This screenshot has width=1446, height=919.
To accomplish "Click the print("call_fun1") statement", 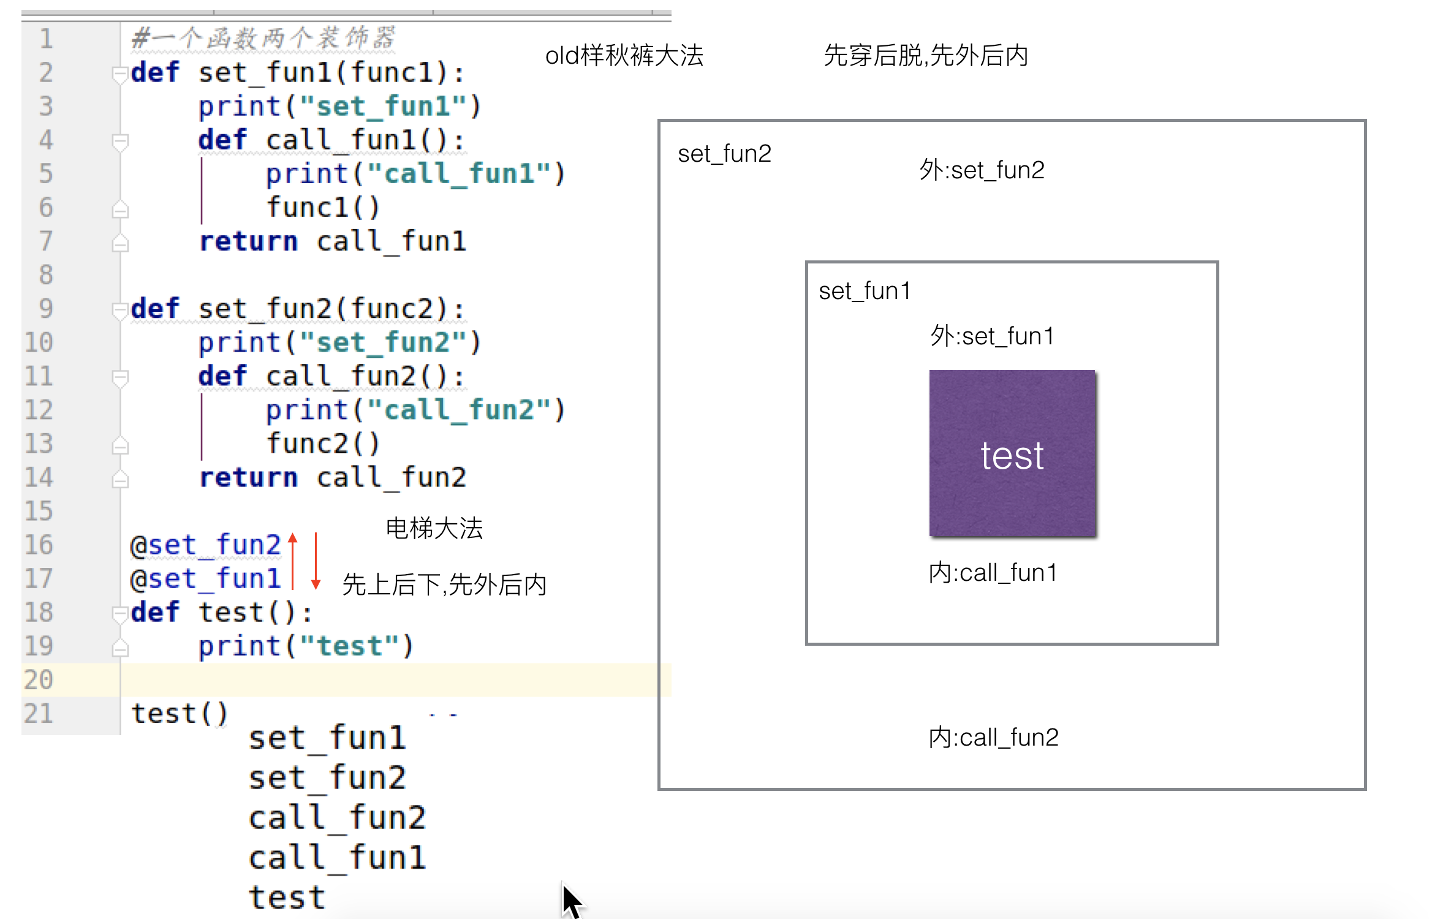I will tap(415, 173).
